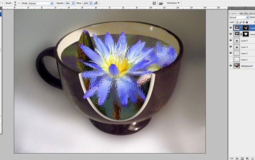Click the Bridge launch icon near Workspace

pyautogui.click(x=161, y=3)
